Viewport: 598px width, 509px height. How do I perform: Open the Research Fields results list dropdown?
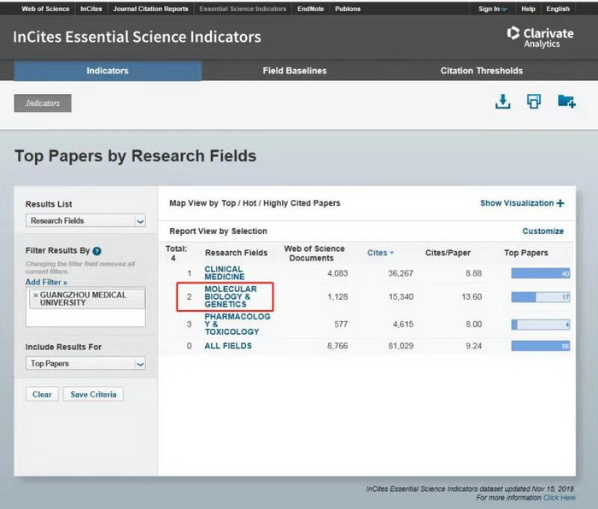point(85,220)
